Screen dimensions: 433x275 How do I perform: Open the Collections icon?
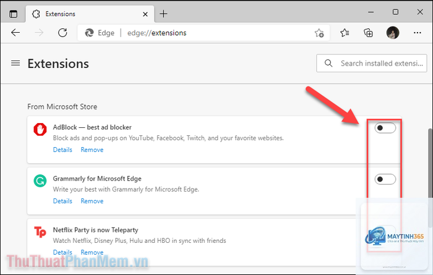point(368,33)
